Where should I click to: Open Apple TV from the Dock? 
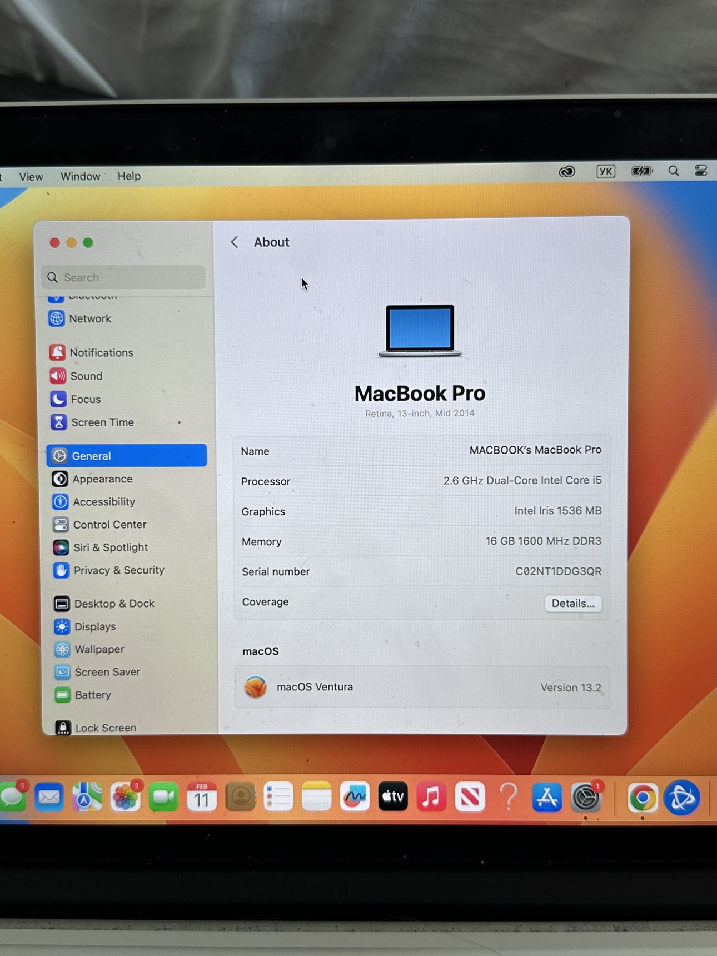coord(393,797)
